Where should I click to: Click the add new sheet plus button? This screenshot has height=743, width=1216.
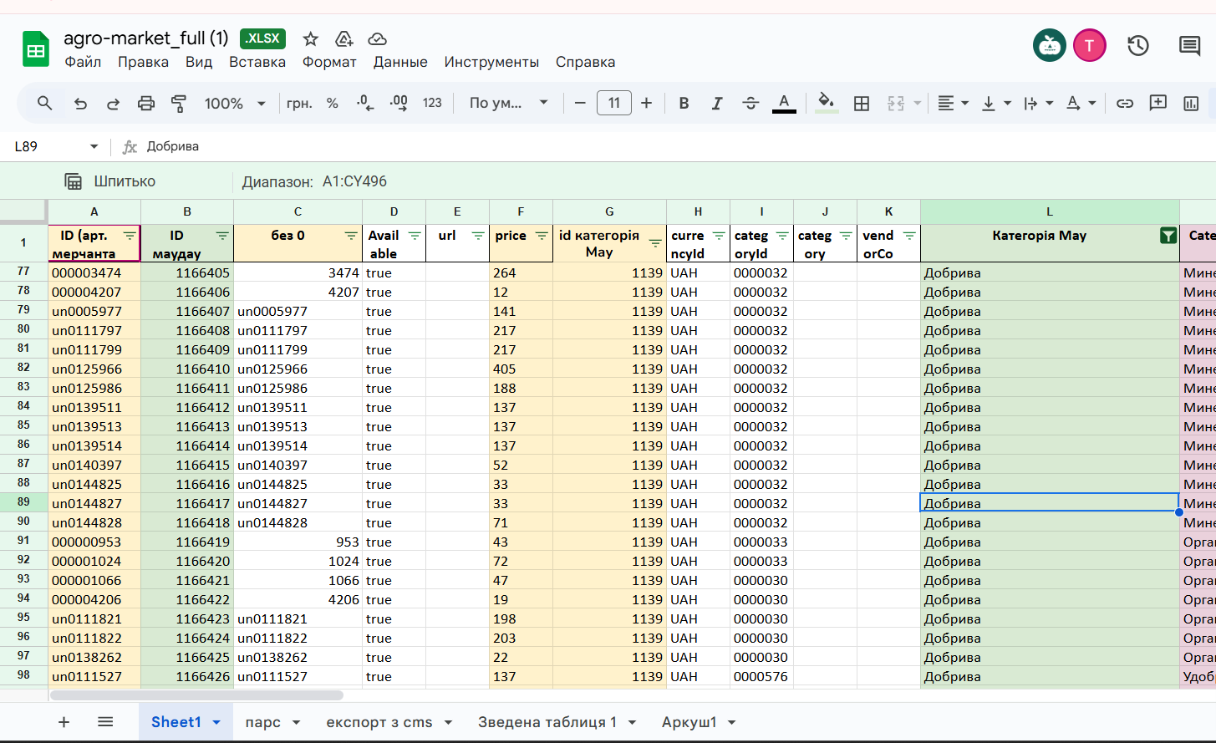(64, 722)
